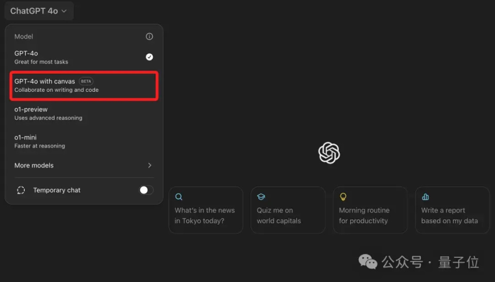Click the graduation cap icon
The image size is (495, 282).
pyautogui.click(x=261, y=196)
